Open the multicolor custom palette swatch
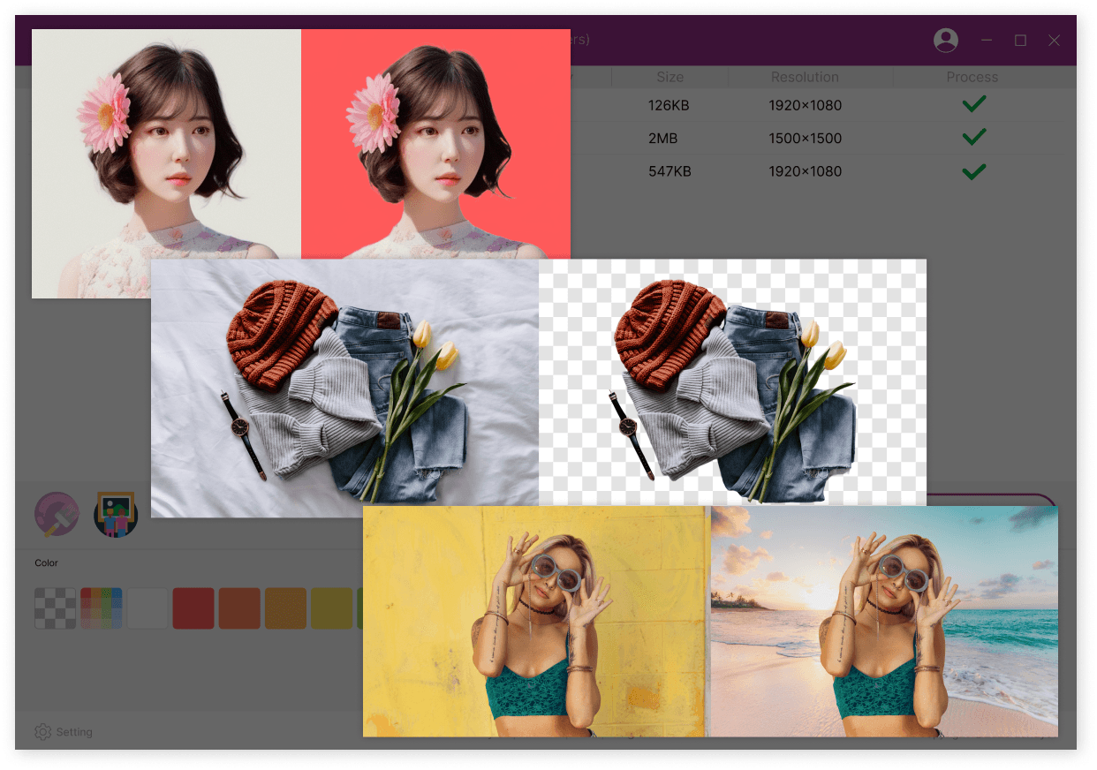Image resolution: width=1097 pixels, height=770 pixels. pos(102,608)
